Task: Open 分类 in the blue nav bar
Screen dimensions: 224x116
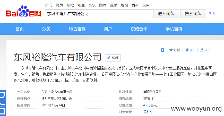Action: click(46, 29)
